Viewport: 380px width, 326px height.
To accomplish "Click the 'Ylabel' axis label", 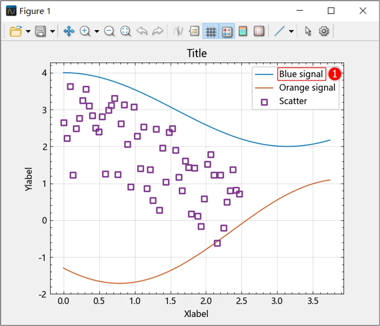I will pyautogui.click(x=28, y=179).
